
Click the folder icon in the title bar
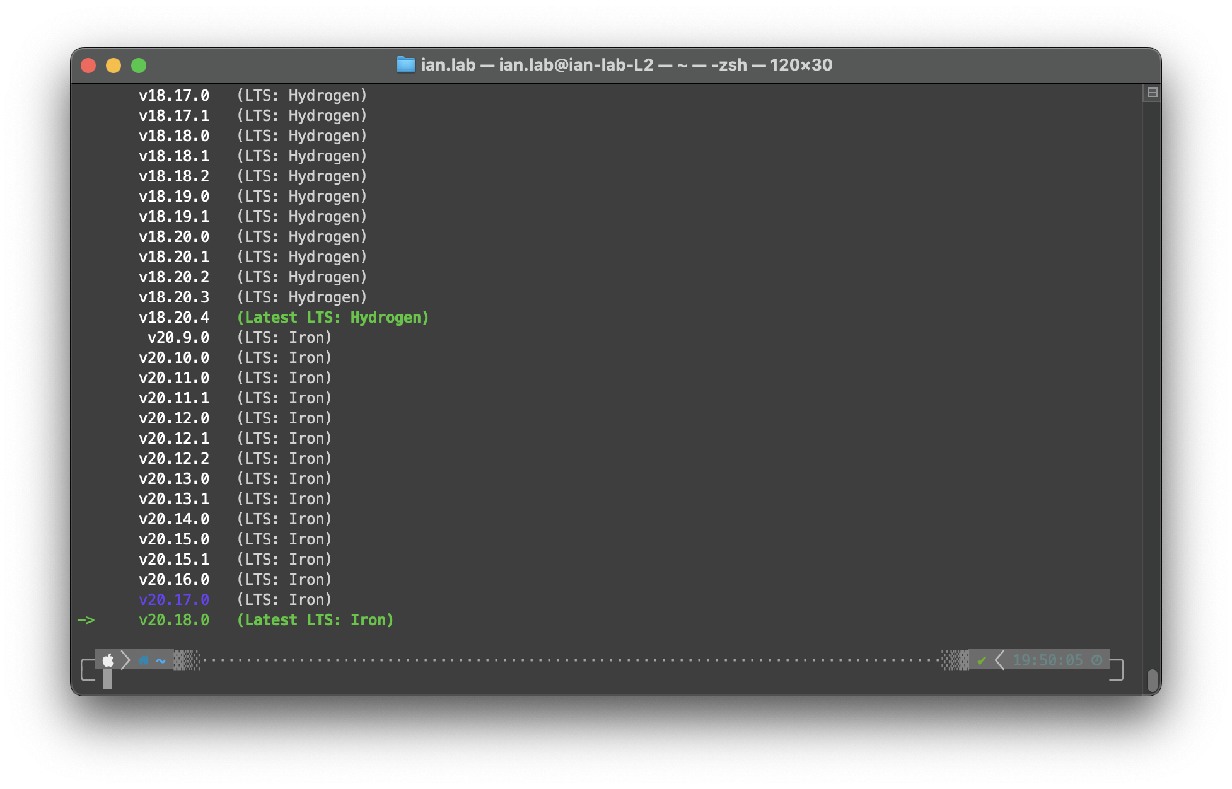tap(405, 65)
